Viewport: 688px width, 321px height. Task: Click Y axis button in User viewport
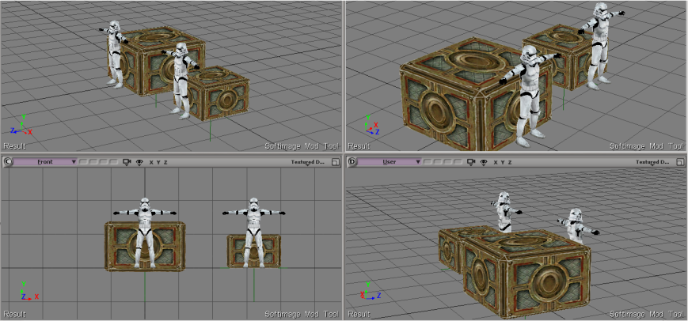click(503, 162)
